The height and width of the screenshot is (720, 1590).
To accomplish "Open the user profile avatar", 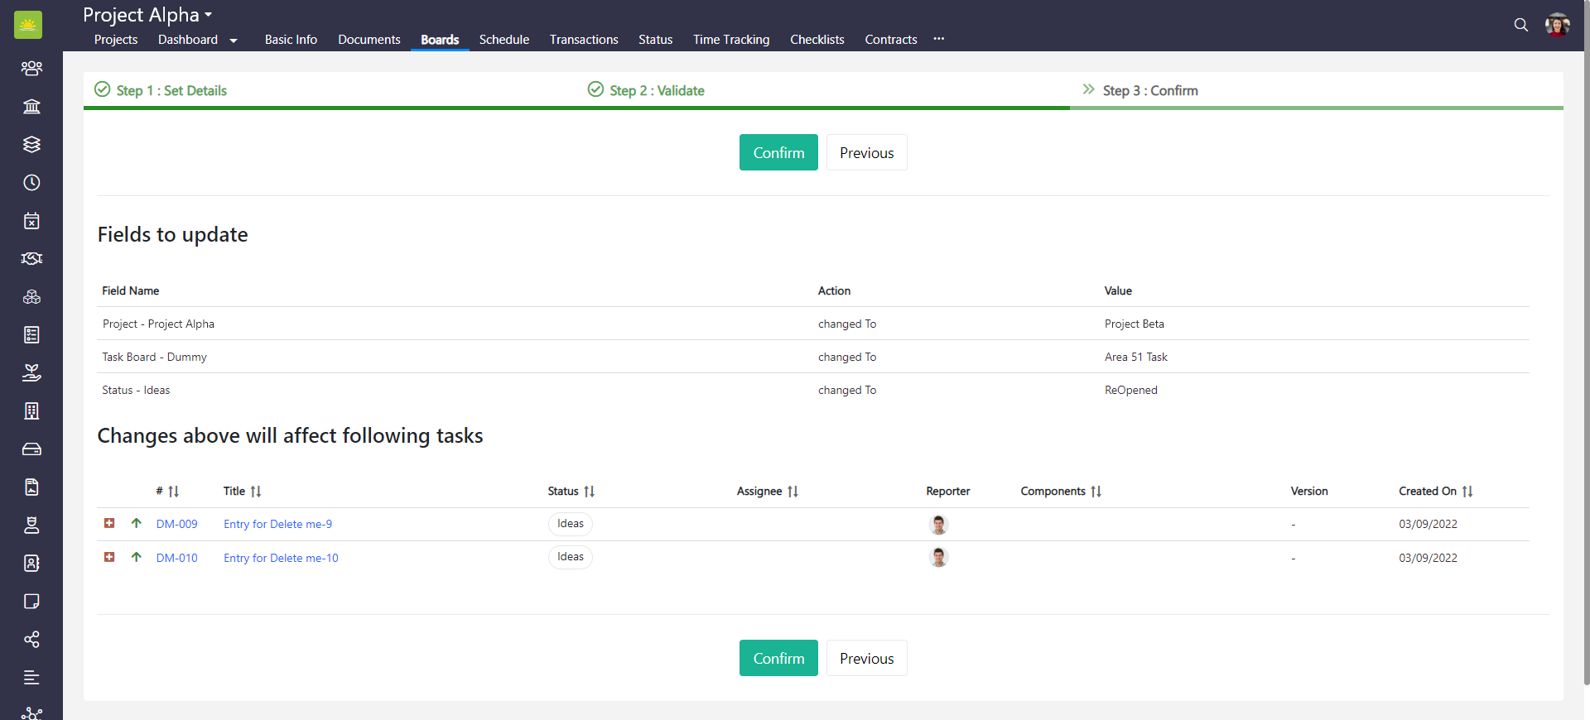I will 1557,25.
